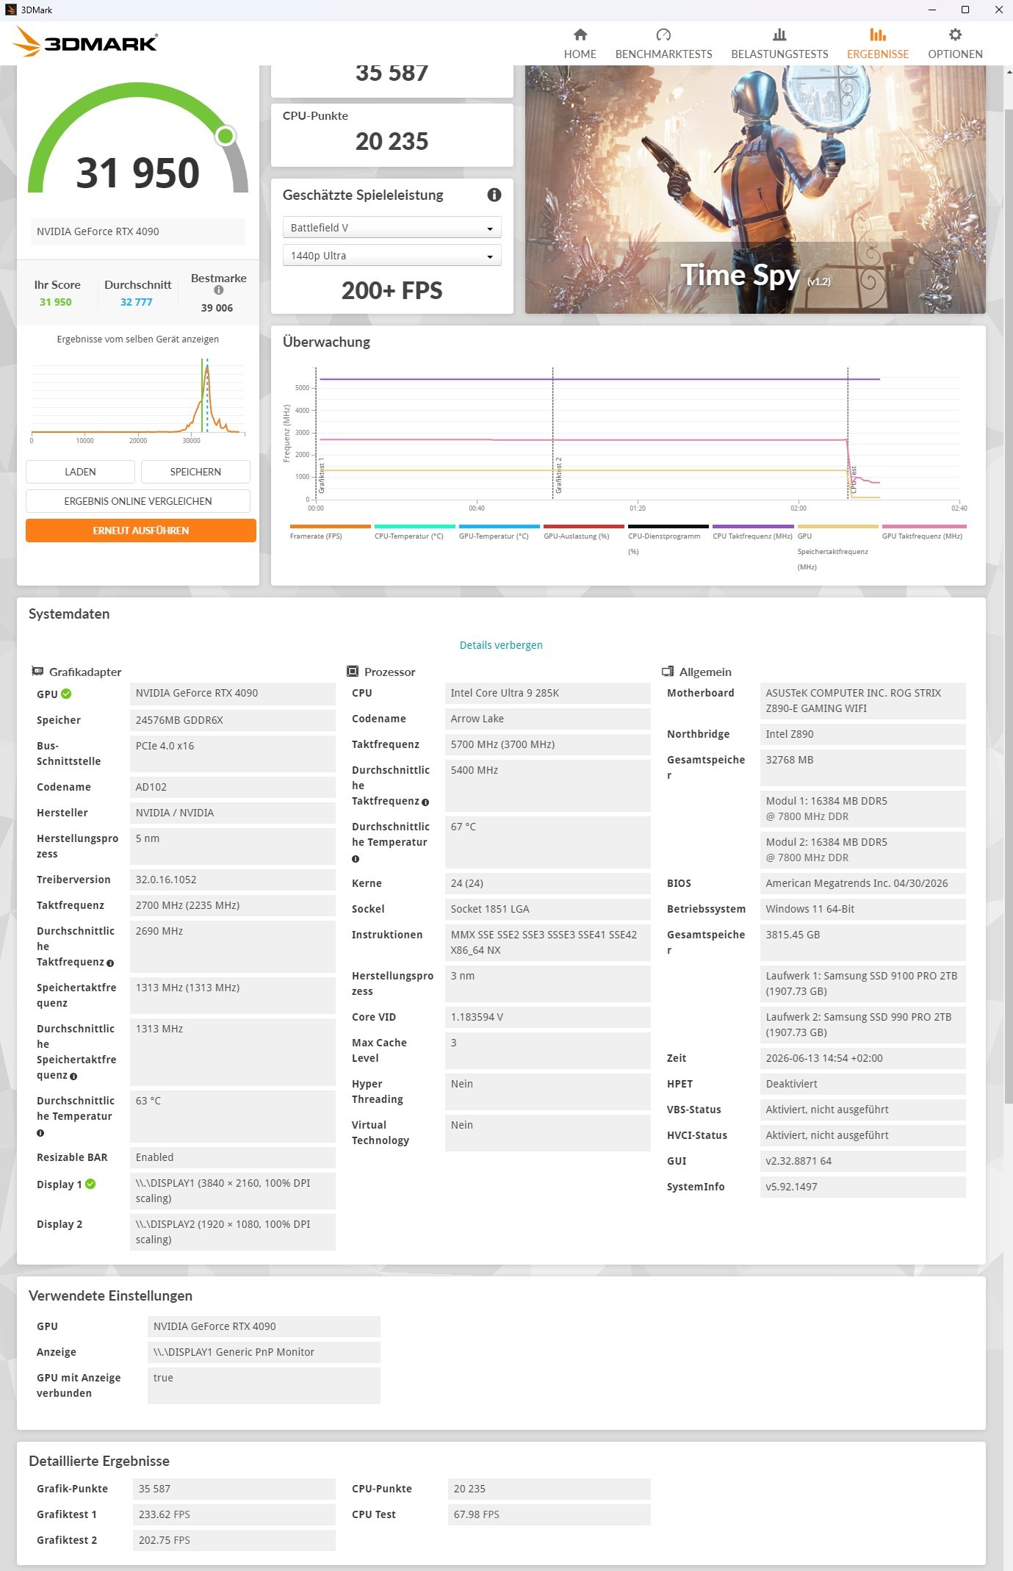Click the Core VID value 1.183594 V
The image size is (1013, 1571).
548,1017
